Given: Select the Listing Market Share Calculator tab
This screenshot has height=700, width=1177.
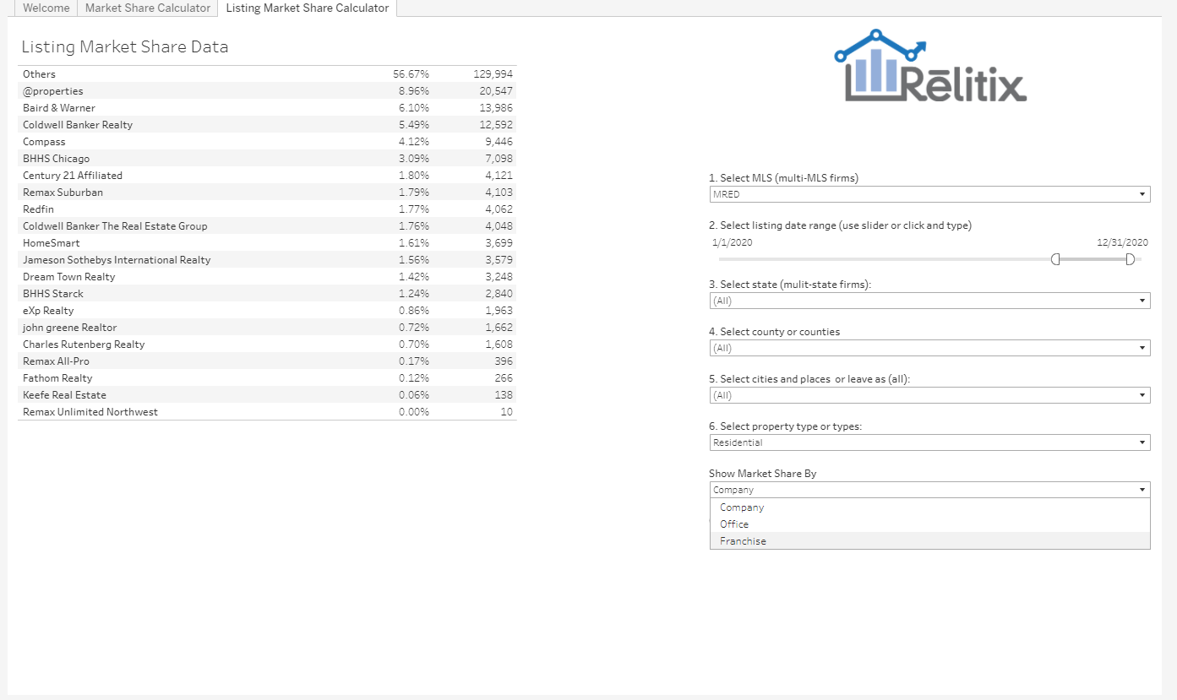Looking at the screenshot, I should 308,8.
